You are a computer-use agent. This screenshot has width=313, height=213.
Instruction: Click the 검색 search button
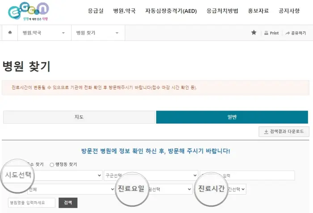[x=68, y=203]
